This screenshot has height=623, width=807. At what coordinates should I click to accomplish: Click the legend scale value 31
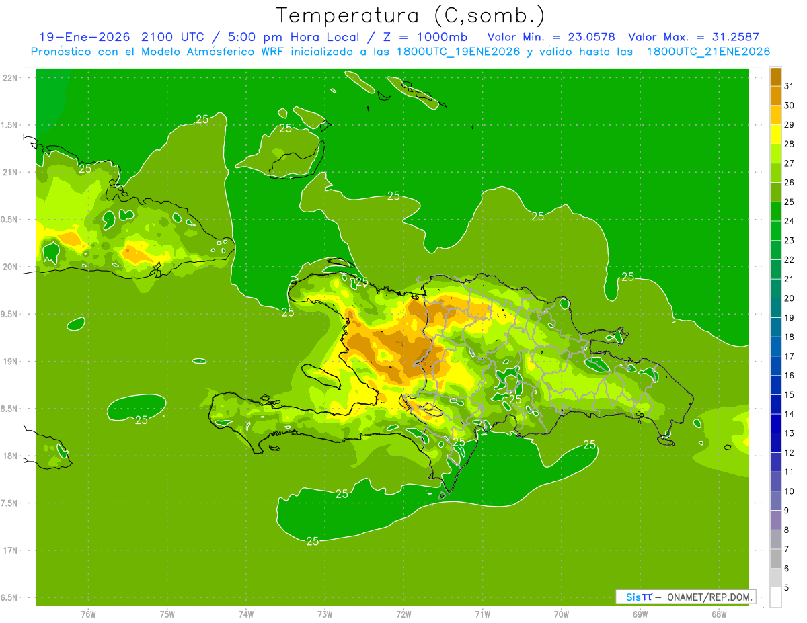click(x=790, y=86)
